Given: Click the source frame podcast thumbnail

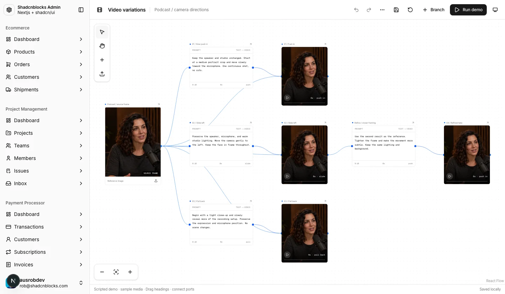Looking at the screenshot, I should coord(133,142).
